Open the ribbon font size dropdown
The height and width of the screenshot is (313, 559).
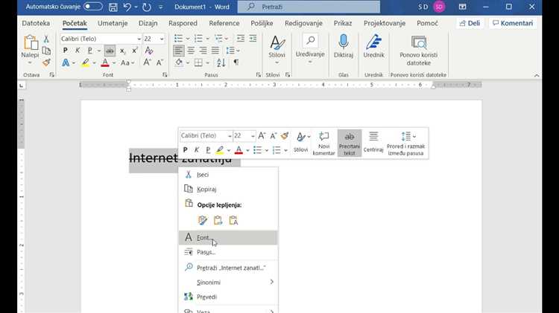pos(162,39)
